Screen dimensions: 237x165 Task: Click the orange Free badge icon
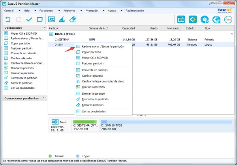228,20
